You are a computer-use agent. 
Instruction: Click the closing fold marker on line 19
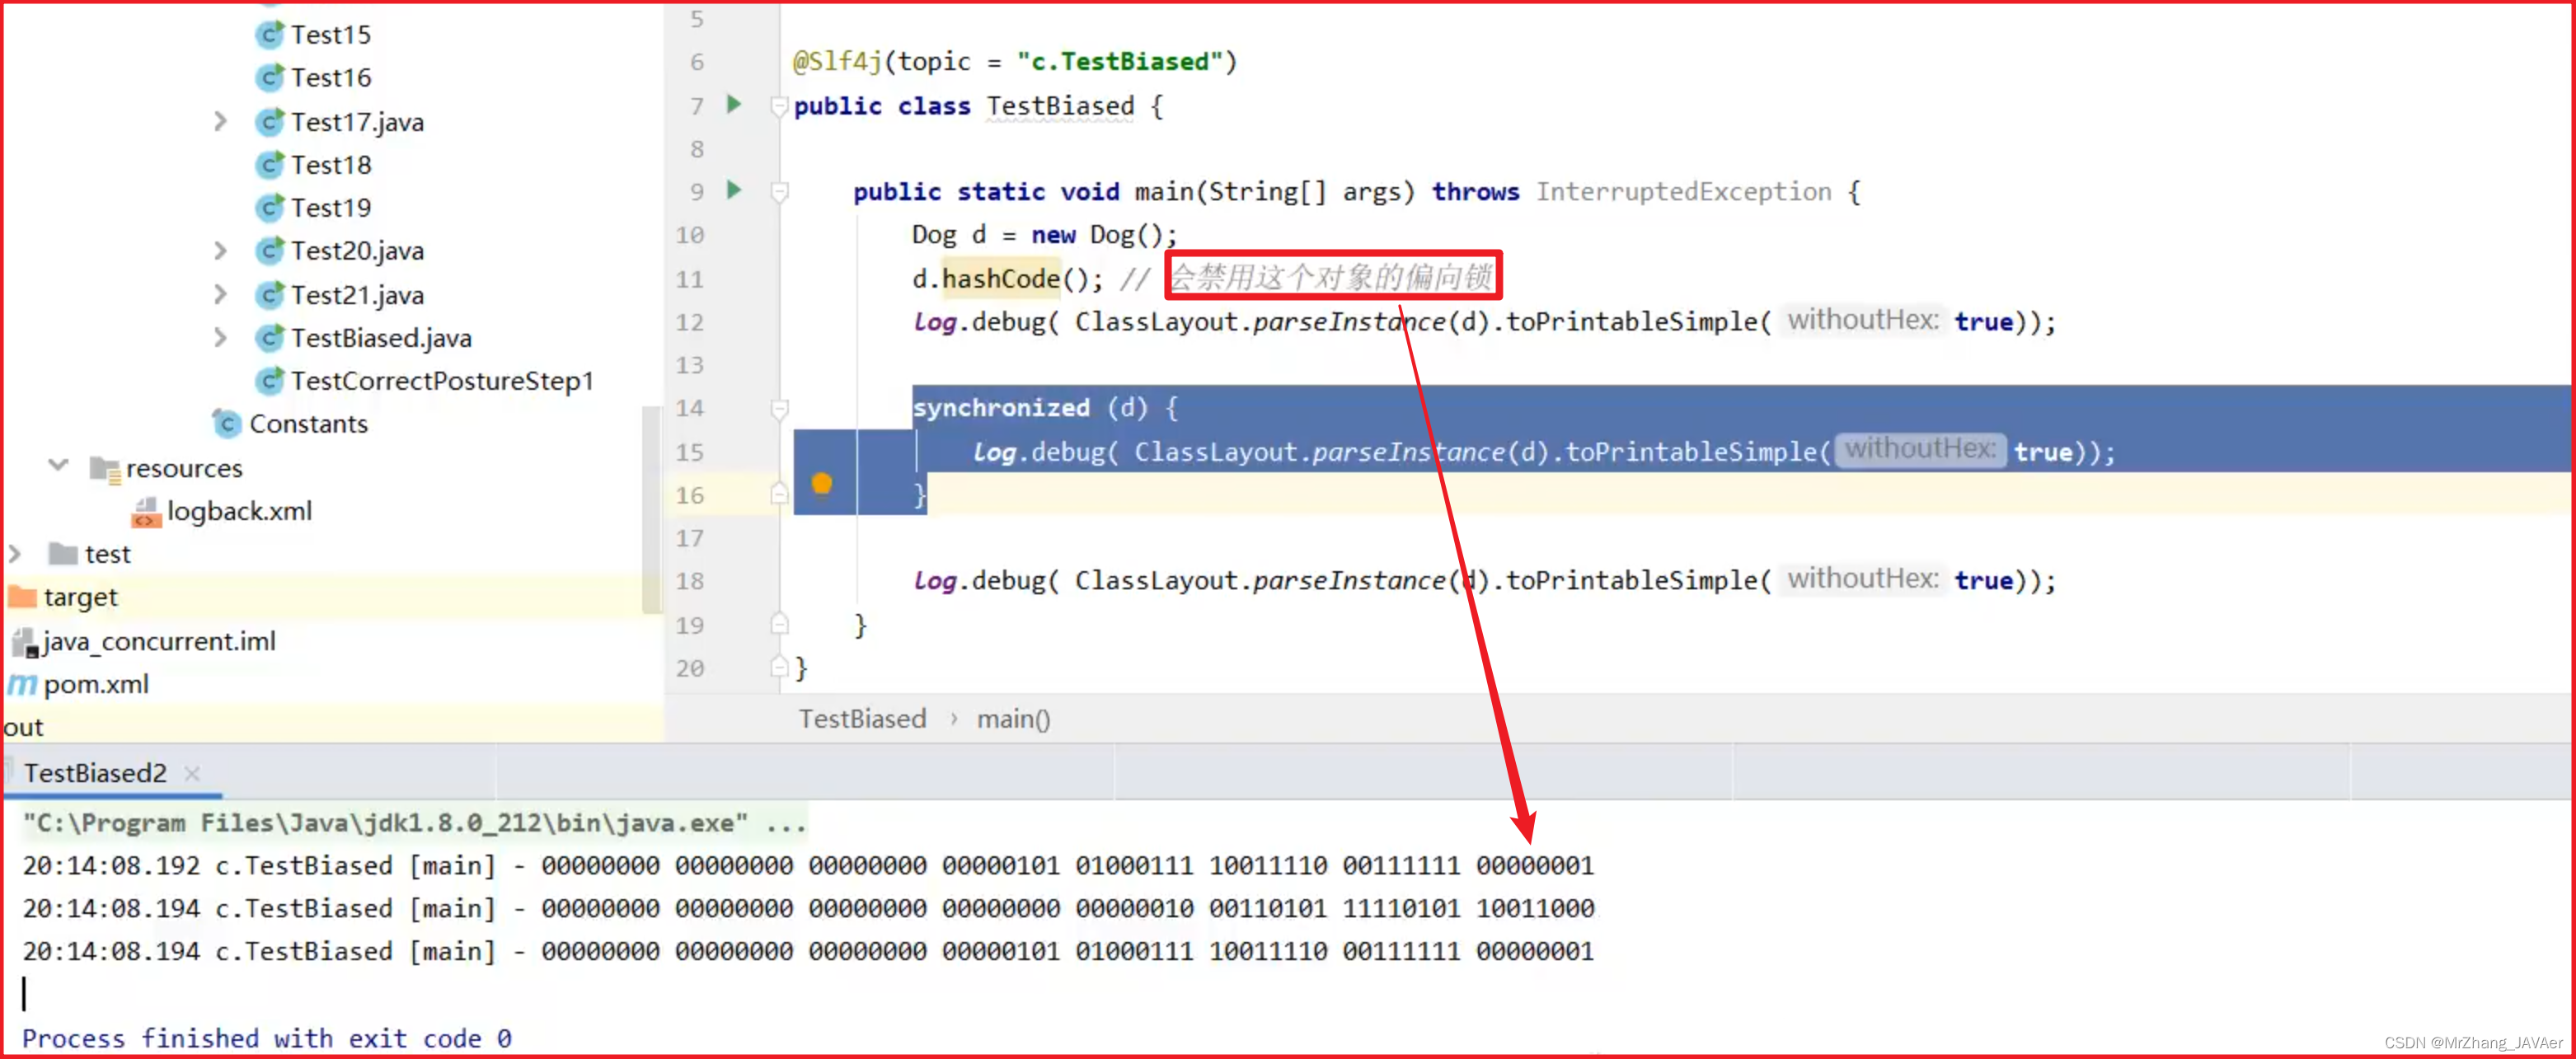tap(780, 625)
